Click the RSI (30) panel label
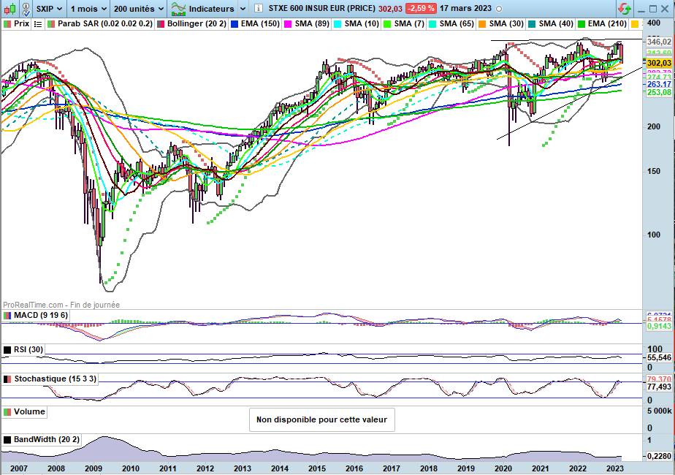 pos(28,350)
